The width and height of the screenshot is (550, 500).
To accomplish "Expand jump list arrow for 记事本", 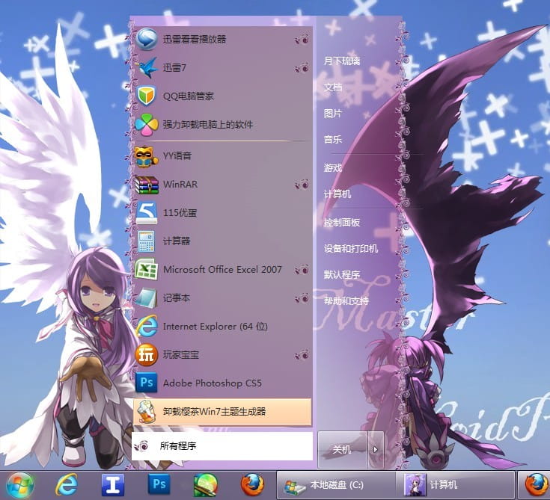I will point(302,297).
